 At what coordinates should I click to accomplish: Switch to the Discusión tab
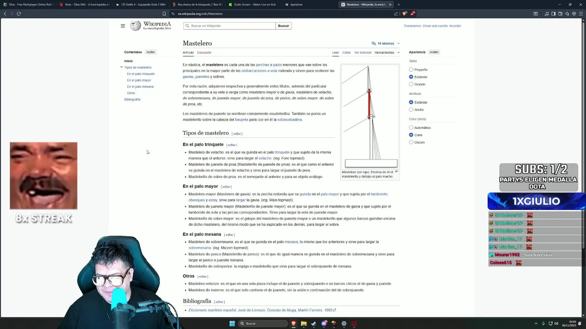[x=204, y=53]
